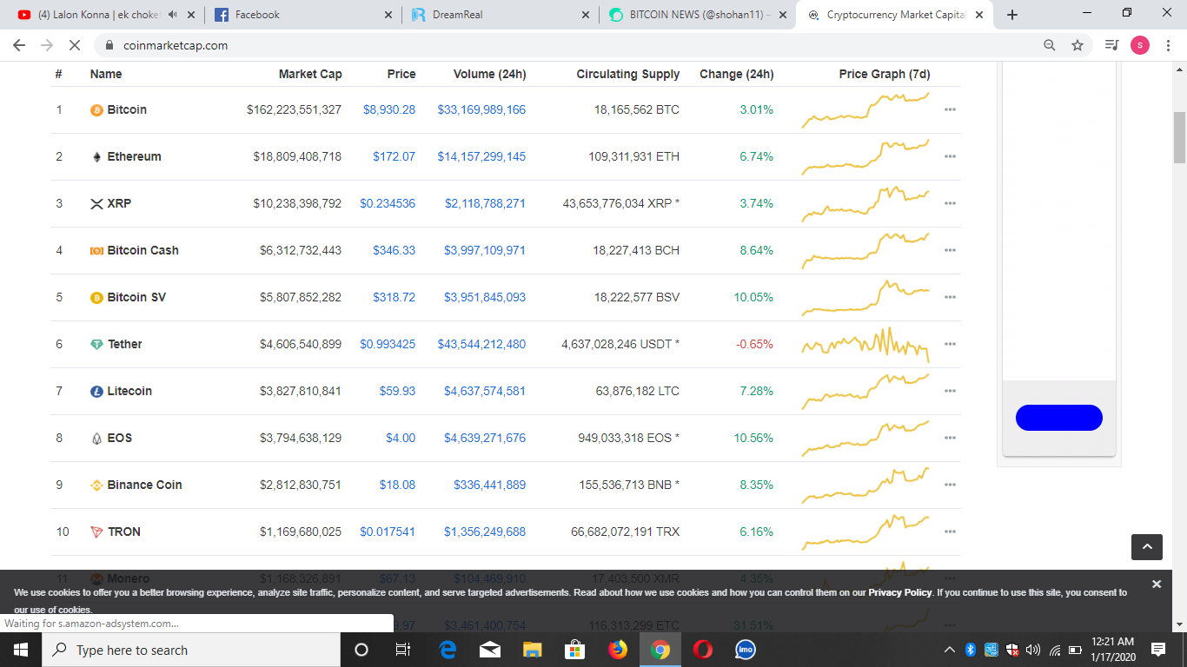Show hidden system tray icons
Viewport: 1187px width, 667px height.
951,650
